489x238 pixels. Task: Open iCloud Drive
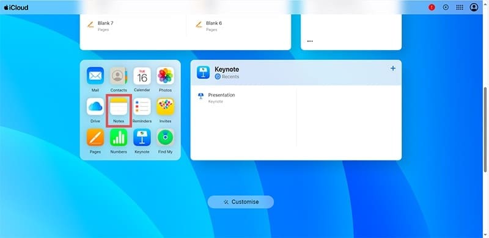point(95,107)
